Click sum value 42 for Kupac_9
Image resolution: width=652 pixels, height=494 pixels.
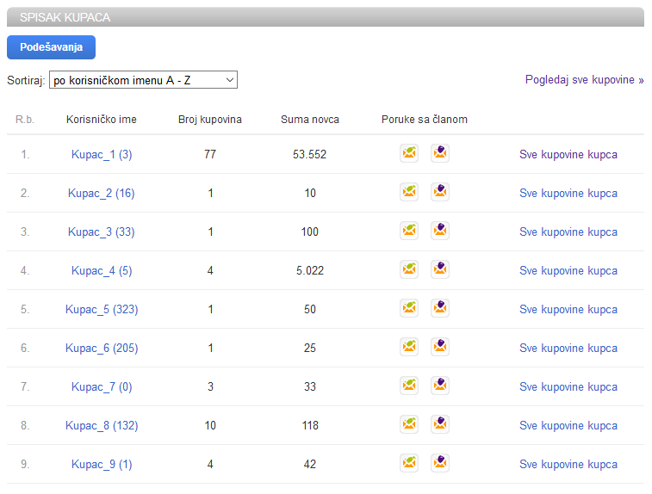pyautogui.click(x=310, y=464)
